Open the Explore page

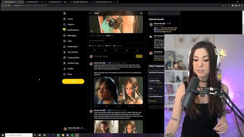pyautogui.click(x=69, y=24)
